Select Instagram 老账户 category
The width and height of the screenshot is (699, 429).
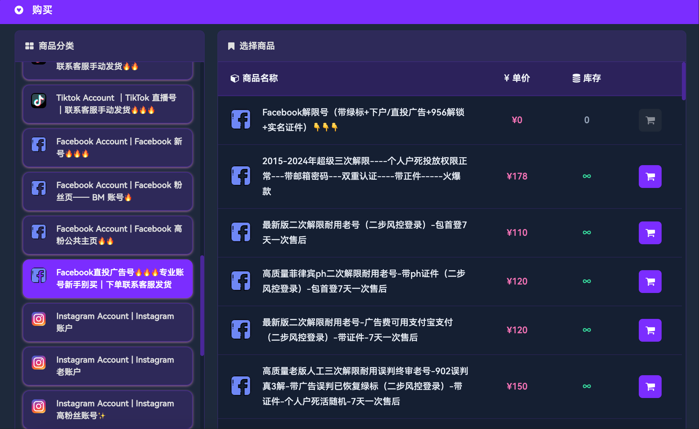[x=108, y=366]
